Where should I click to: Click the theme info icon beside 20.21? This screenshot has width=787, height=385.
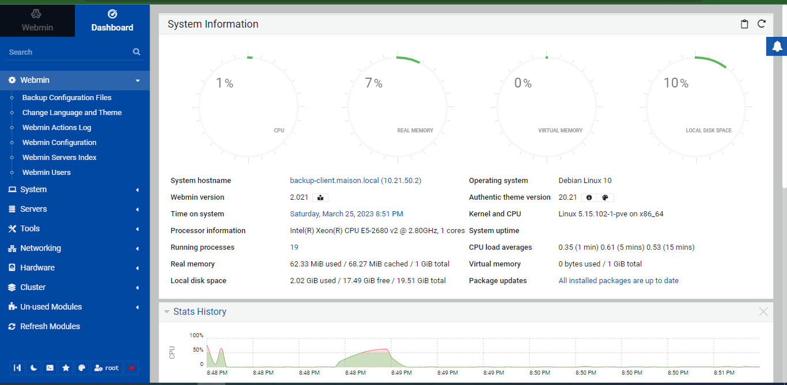tap(589, 197)
